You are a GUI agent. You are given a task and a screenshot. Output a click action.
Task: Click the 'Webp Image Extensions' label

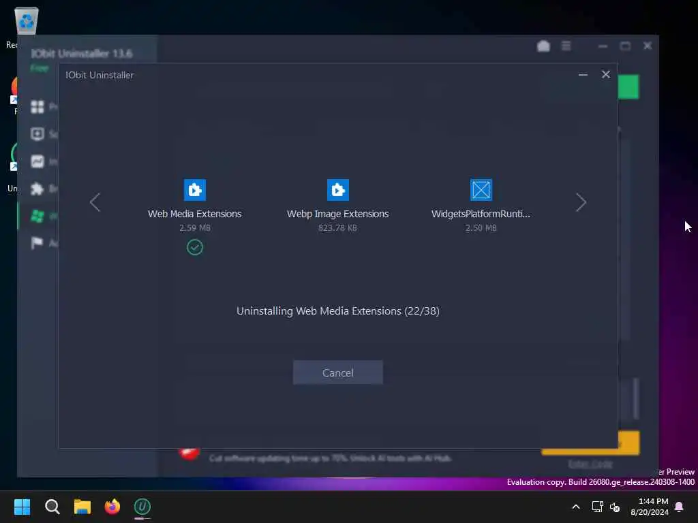(337, 214)
